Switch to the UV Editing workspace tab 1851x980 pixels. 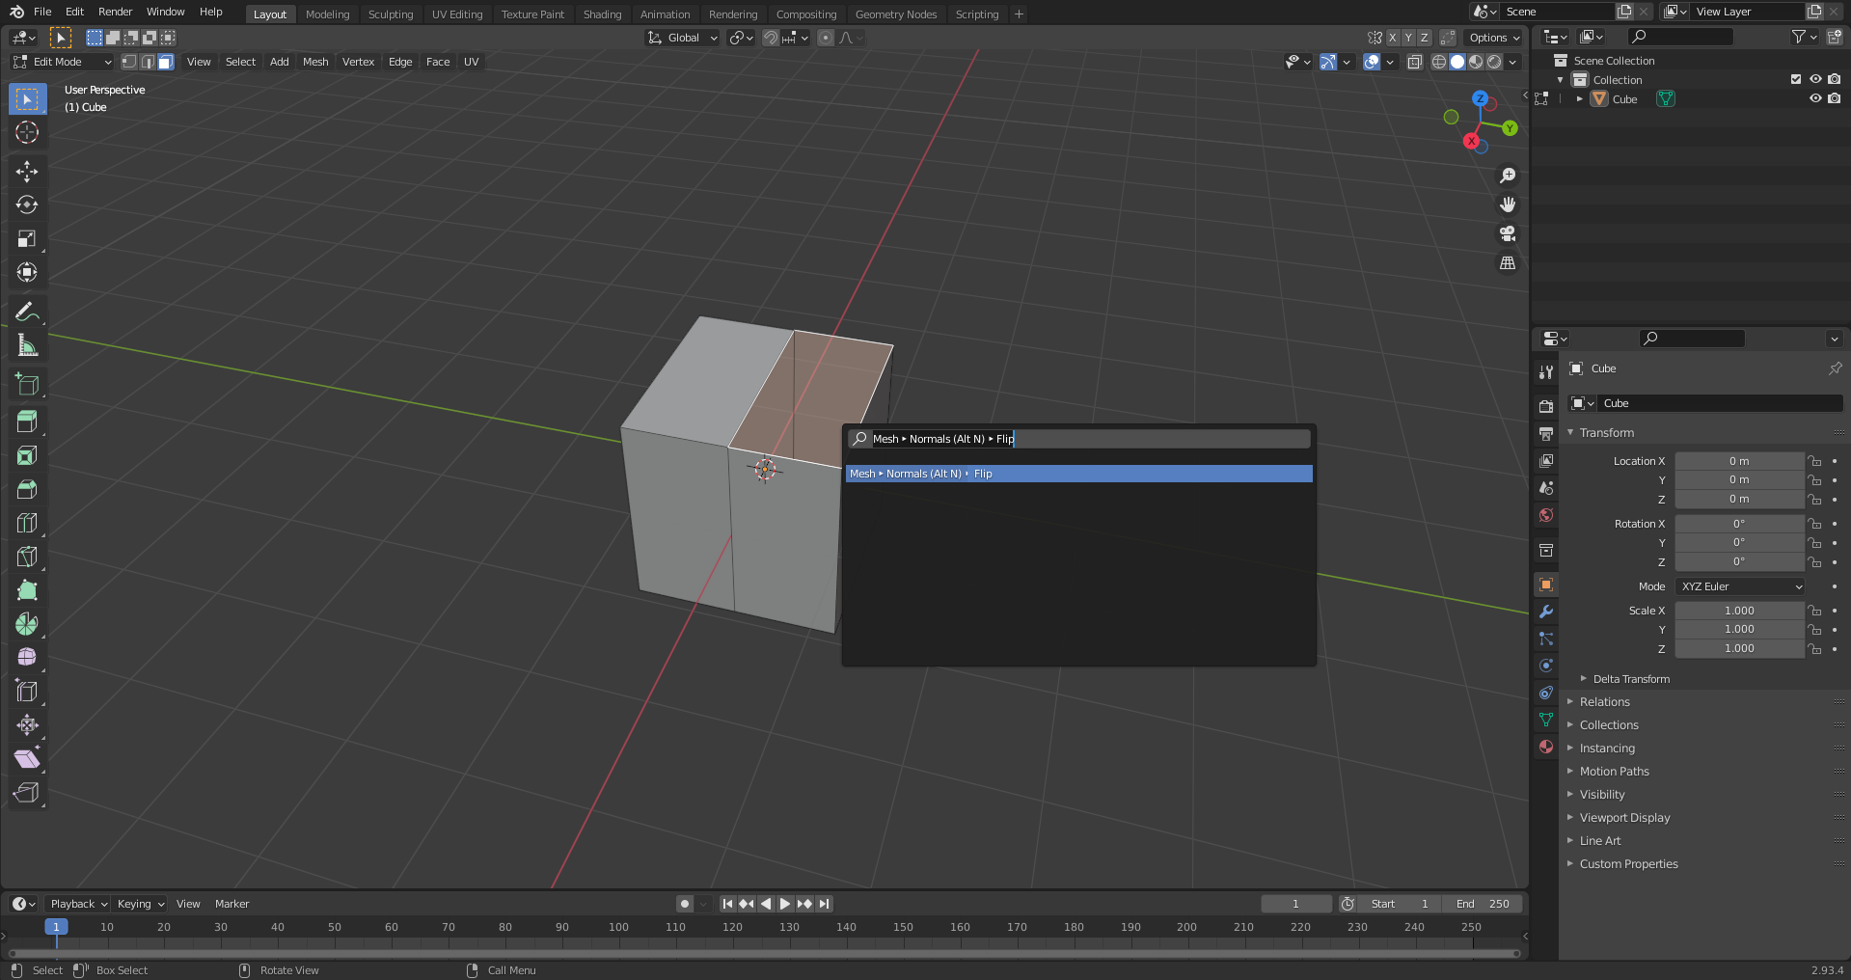pos(456,14)
